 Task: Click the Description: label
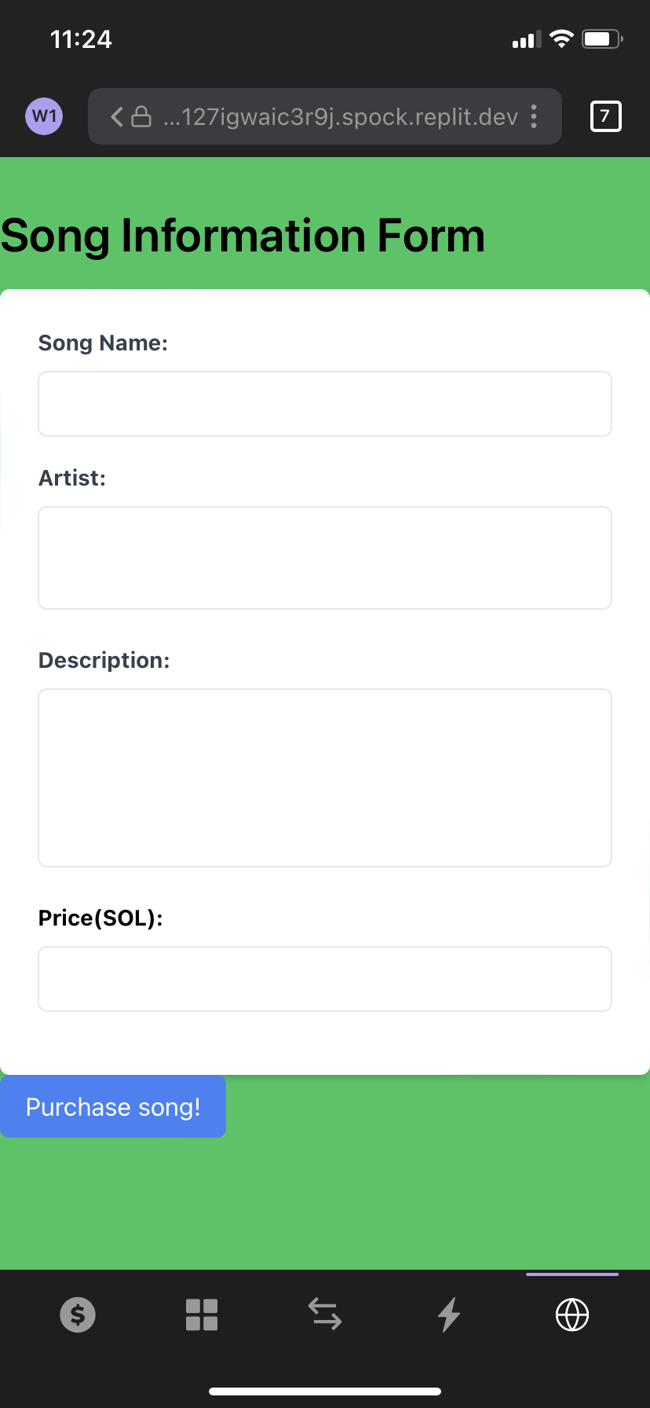tap(104, 660)
